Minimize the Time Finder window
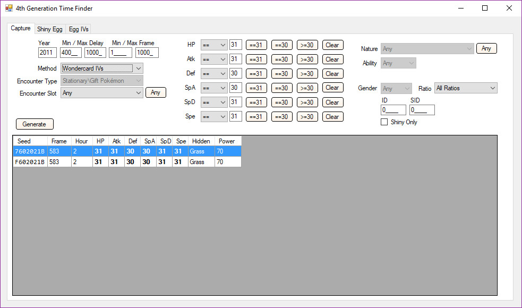 pos(461,8)
